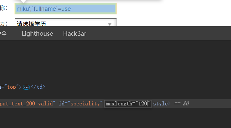Open the HackBar tab
The width and height of the screenshot is (231, 128).
(x=75, y=34)
